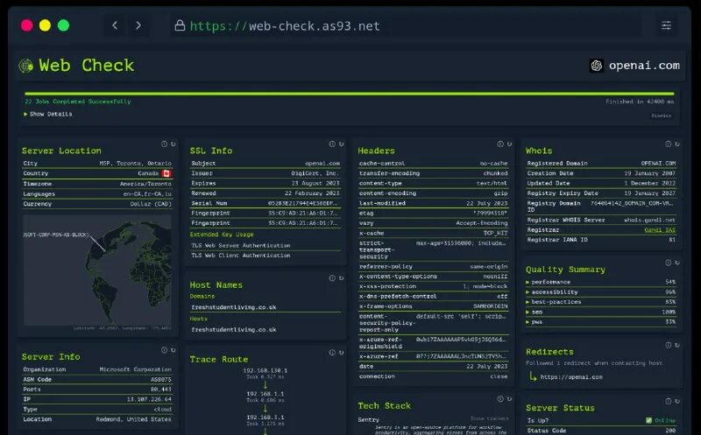Refresh the Server Info card
The width and height of the screenshot is (701, 435).
point(173,350)
